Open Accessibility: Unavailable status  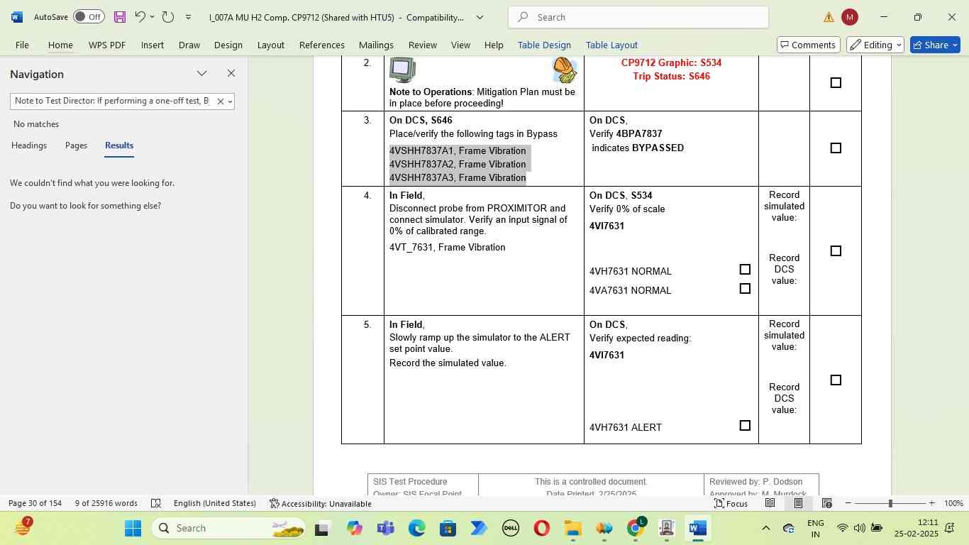pyautogui.click(x=321, y=503)
